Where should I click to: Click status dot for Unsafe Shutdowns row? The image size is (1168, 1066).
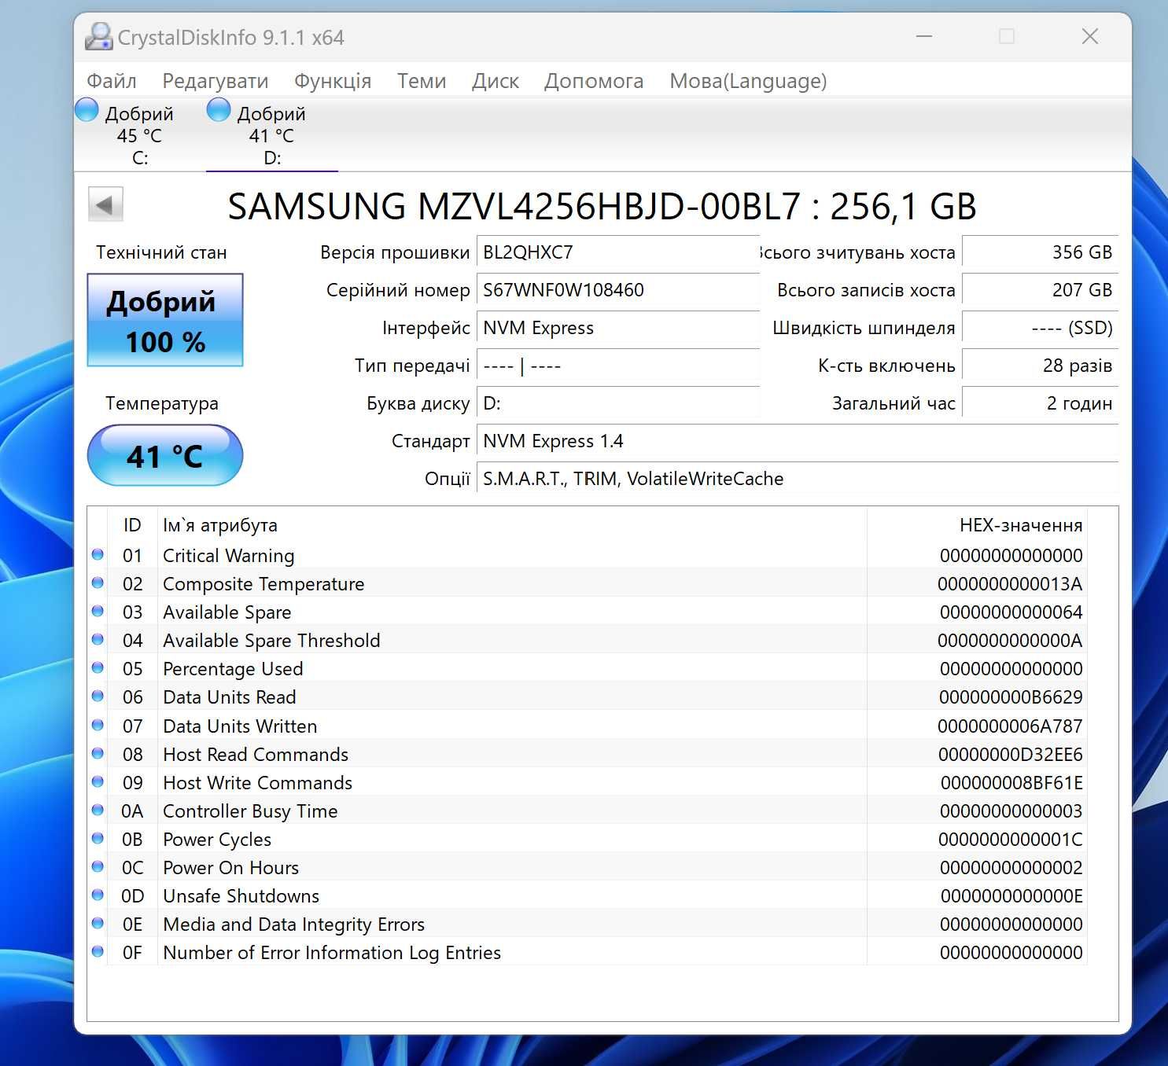(98, 895)
